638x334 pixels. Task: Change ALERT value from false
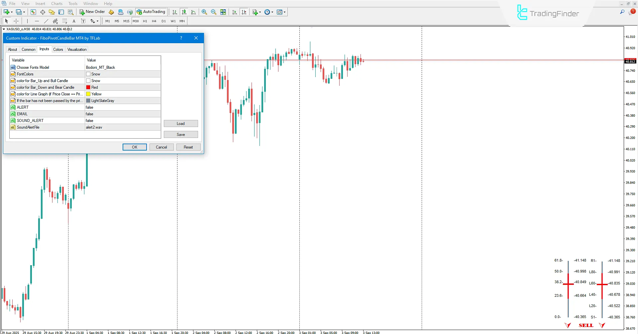pyautogui.click(x=122, y=107)
